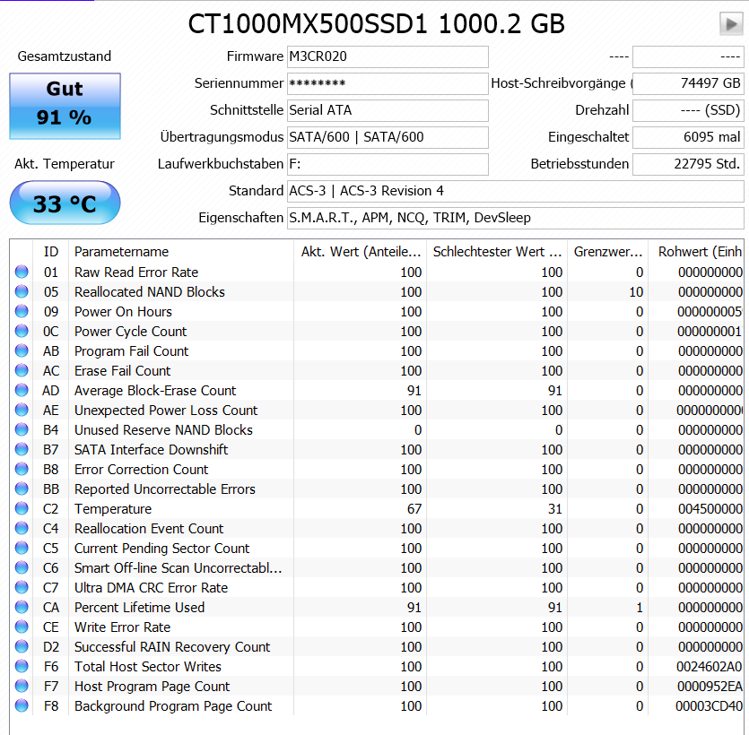
Task: Click the Schnittstelle field Serial ATA
Action: coord(388,110)
